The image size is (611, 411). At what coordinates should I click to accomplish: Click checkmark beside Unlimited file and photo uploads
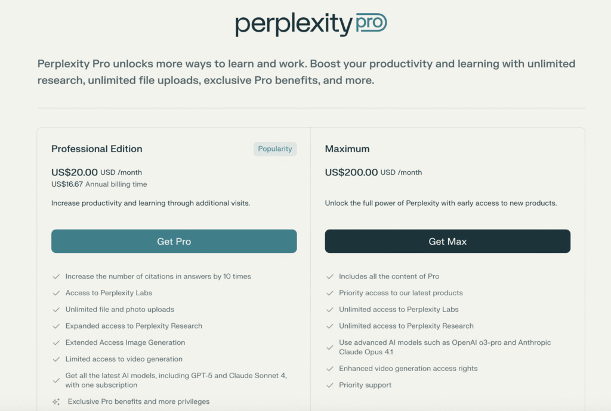click(56, 310)
